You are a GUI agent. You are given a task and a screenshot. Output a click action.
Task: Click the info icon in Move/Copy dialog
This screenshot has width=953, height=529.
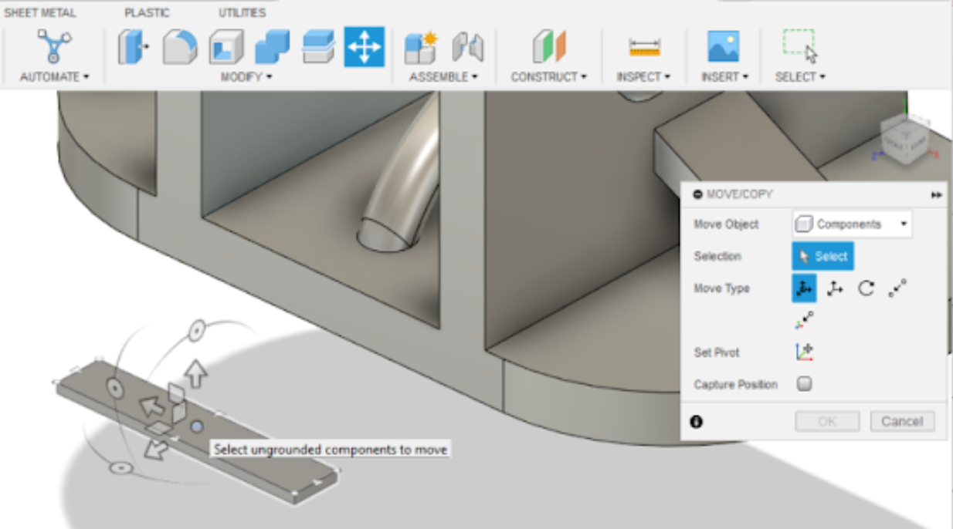(697, 422)
